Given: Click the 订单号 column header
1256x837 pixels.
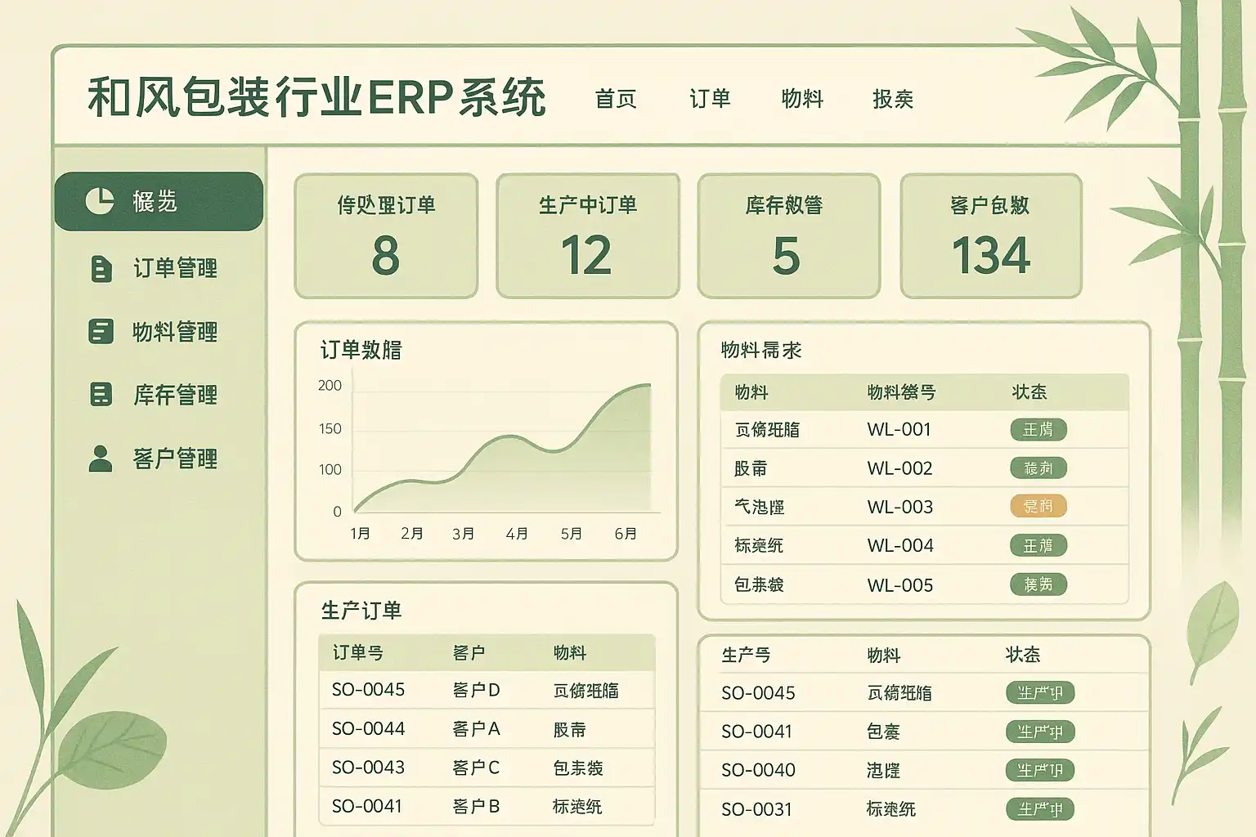Looking at the screenshot, I should 357,653.
